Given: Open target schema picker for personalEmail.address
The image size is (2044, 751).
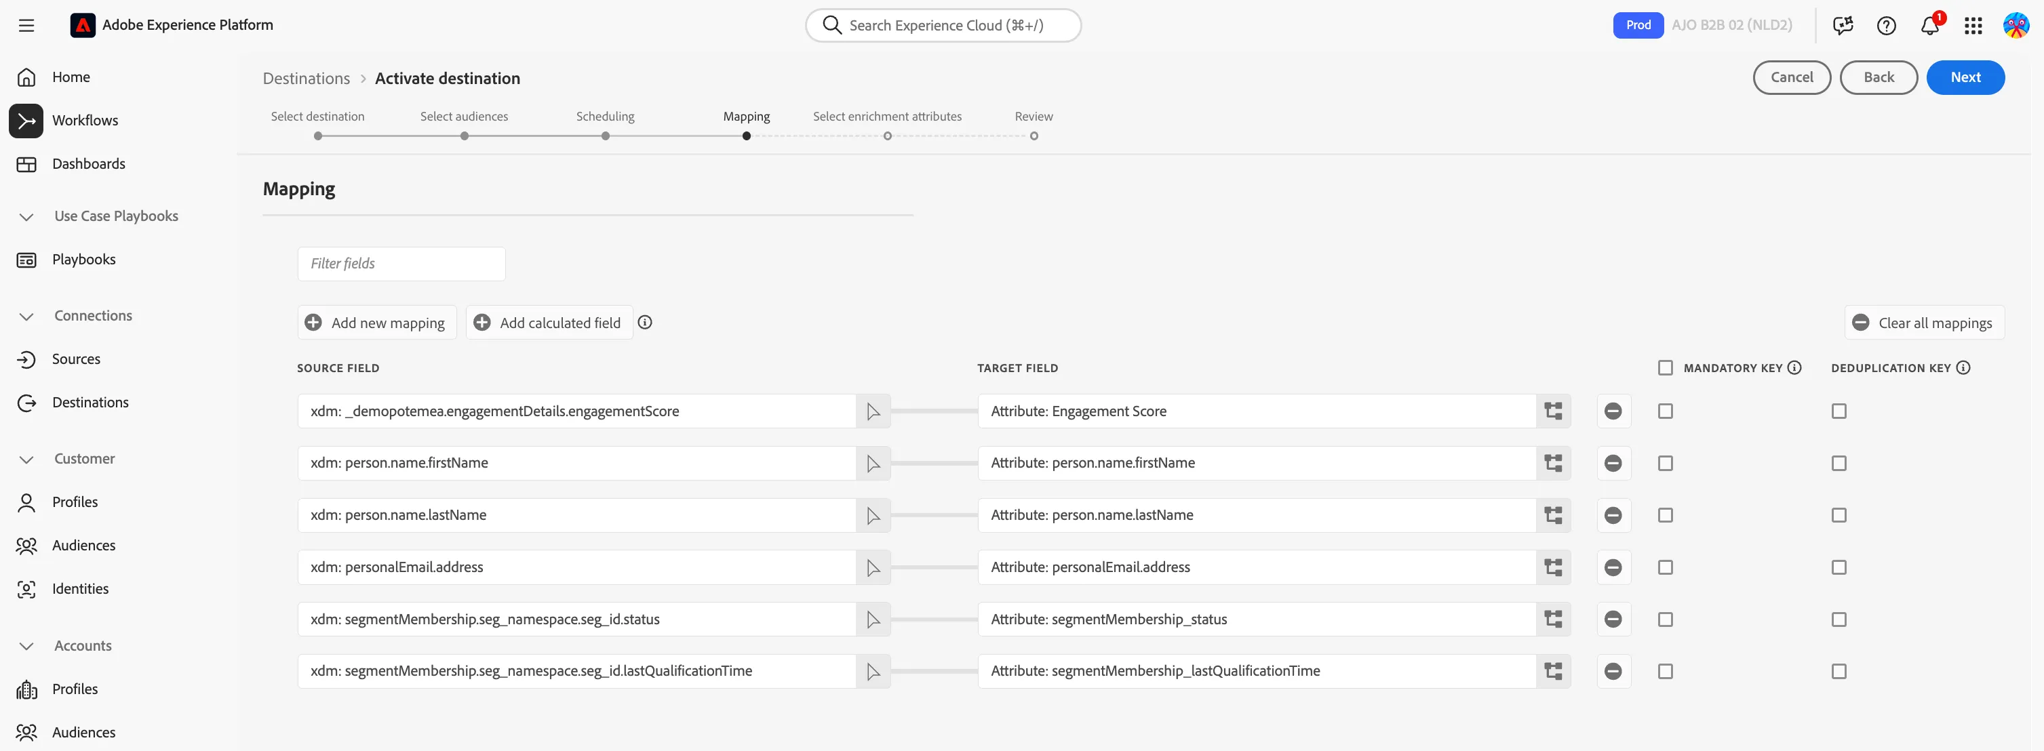Looking at the screenshot, I should coord(1553,567).
